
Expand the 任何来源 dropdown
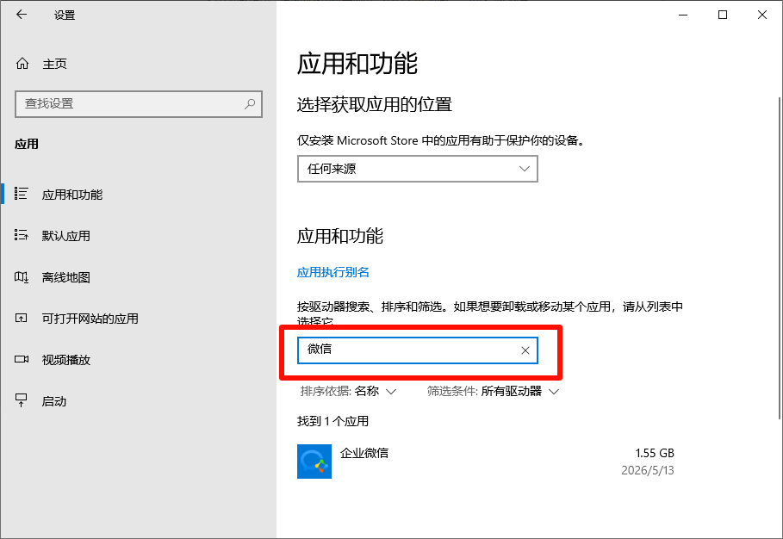pos(418,169)
